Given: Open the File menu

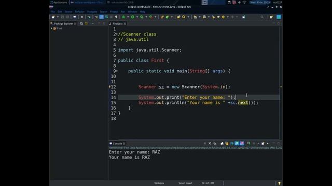Looking at the screenshot, I should (x=52, y=11).
